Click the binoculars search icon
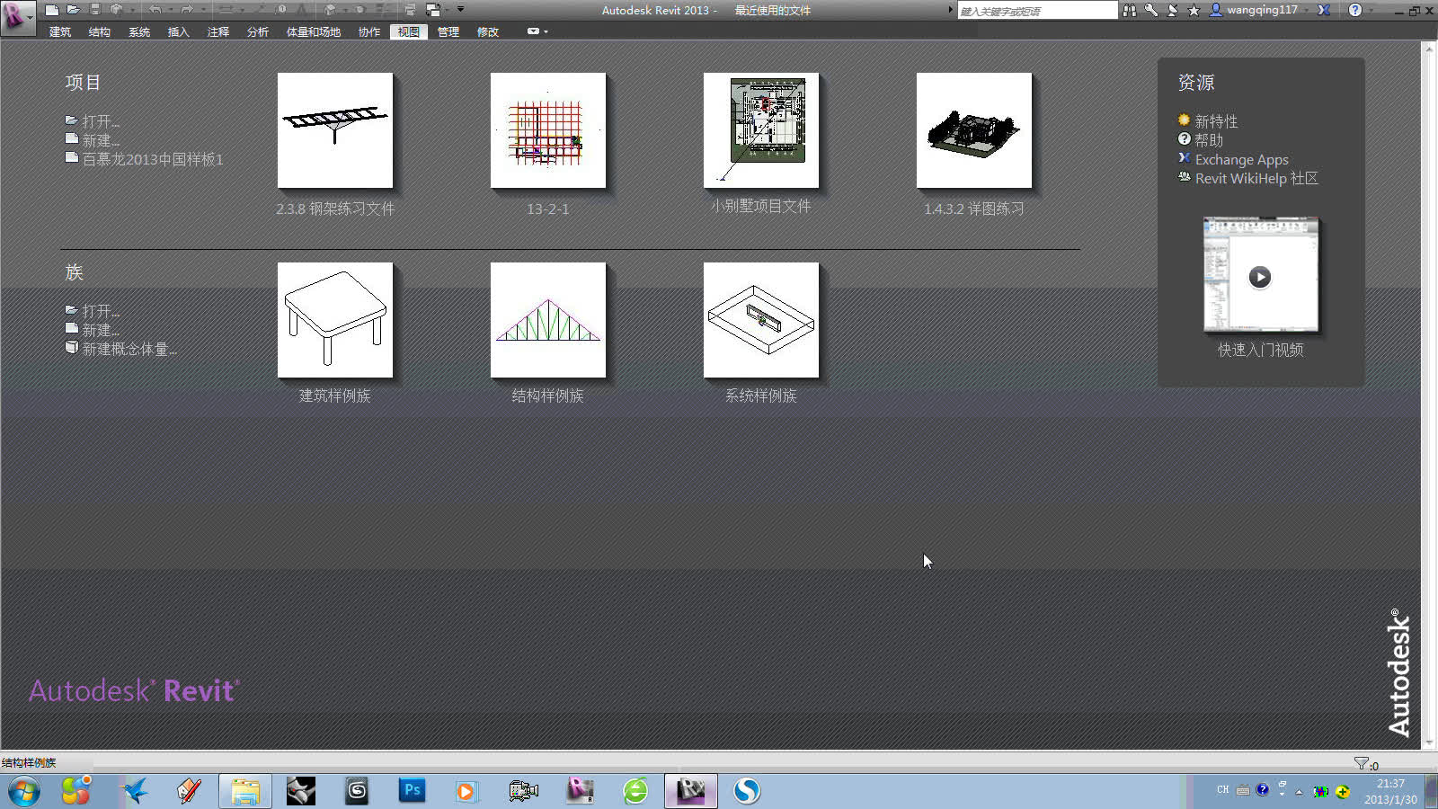Screen dimensions: 1438x809 click(x=1130, y=10)
